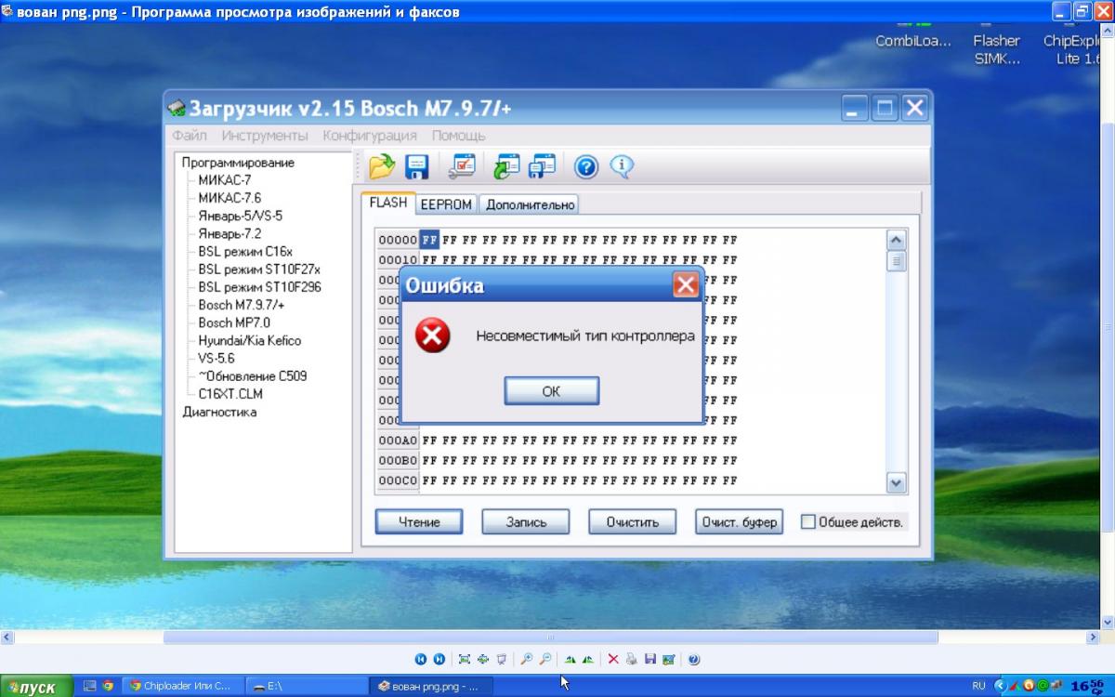
Task: Select Hyundai/Kia Kefico tree item
Action: tap(250, 340)
